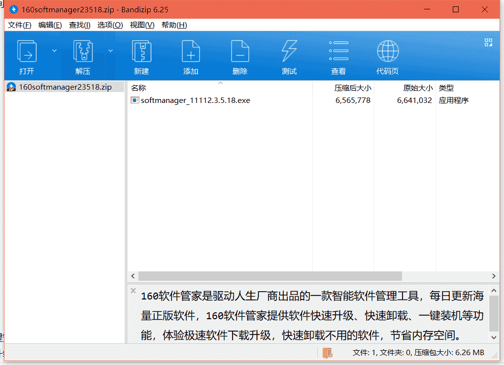Select 160softmanager23518.zip in the tree

pyautogui.click(x=65, y=87)
